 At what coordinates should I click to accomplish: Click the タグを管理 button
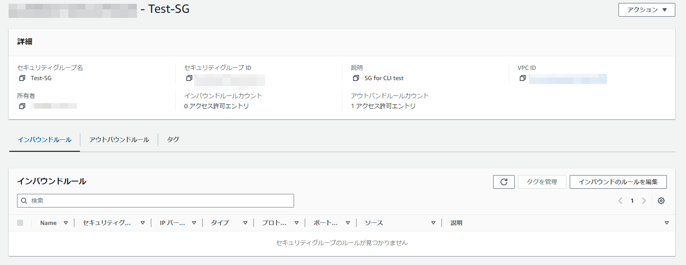(x=542, y=182)
